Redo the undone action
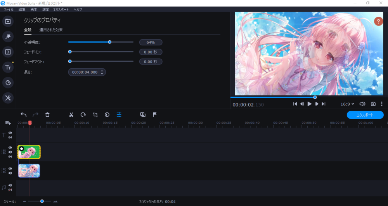Screen dimensions: 388x206 [x=35, y=115]
